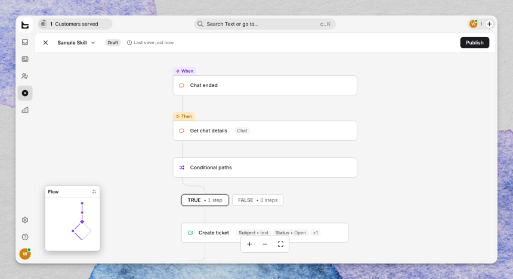The height and width of the screenshot is (279, 513).
Task: Click the app logo in the sidebar
Action: coord(25,25)
